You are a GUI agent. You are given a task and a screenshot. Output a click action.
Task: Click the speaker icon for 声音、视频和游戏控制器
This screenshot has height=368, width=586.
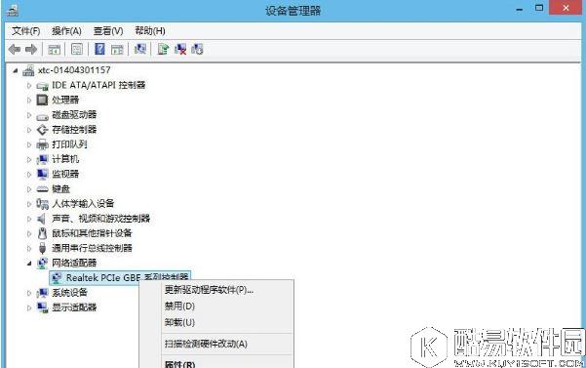[x=42, y=219]
